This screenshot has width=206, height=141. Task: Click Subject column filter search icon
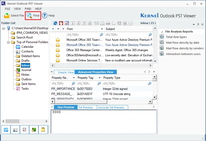[150, 35]
